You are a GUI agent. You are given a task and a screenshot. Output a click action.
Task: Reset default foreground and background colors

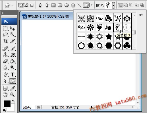click(4, 110)
